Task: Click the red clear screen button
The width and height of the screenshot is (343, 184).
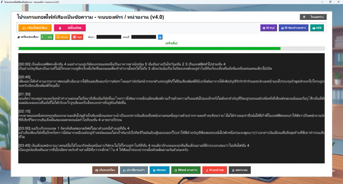Action: point(214,170)
